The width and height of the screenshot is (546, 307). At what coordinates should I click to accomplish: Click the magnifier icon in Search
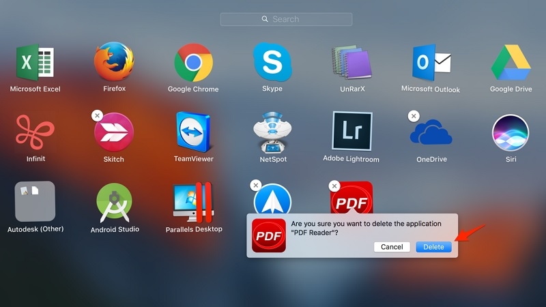[265, 19]
